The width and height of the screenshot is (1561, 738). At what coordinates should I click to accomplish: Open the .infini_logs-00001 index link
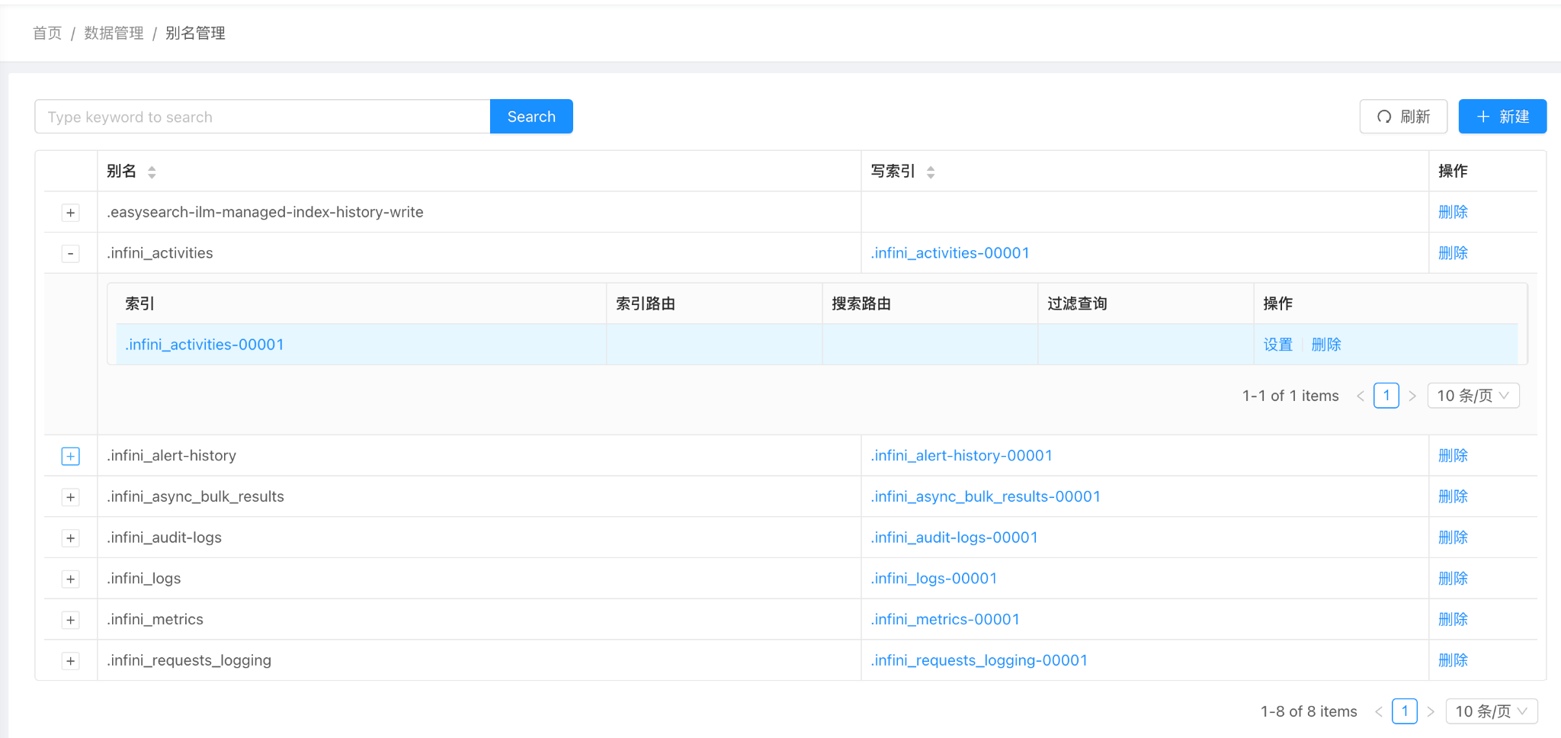click(x=933, y=578)
